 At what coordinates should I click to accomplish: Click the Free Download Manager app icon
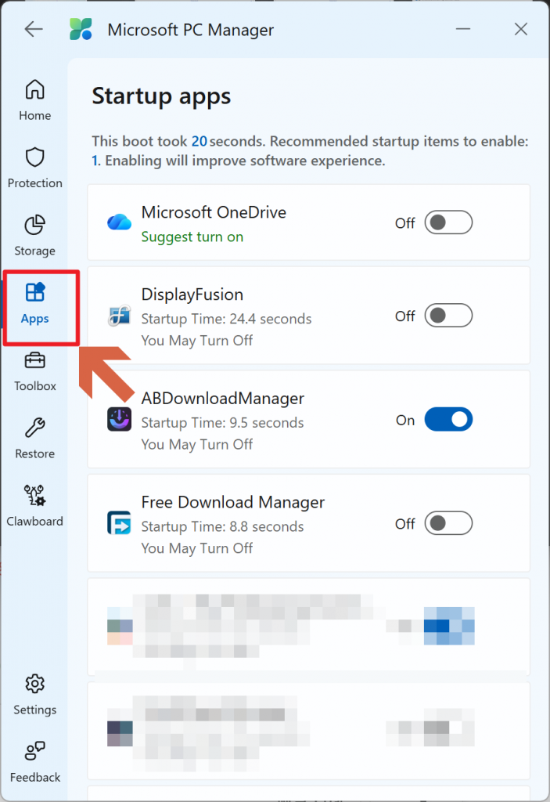pos(119,522)
